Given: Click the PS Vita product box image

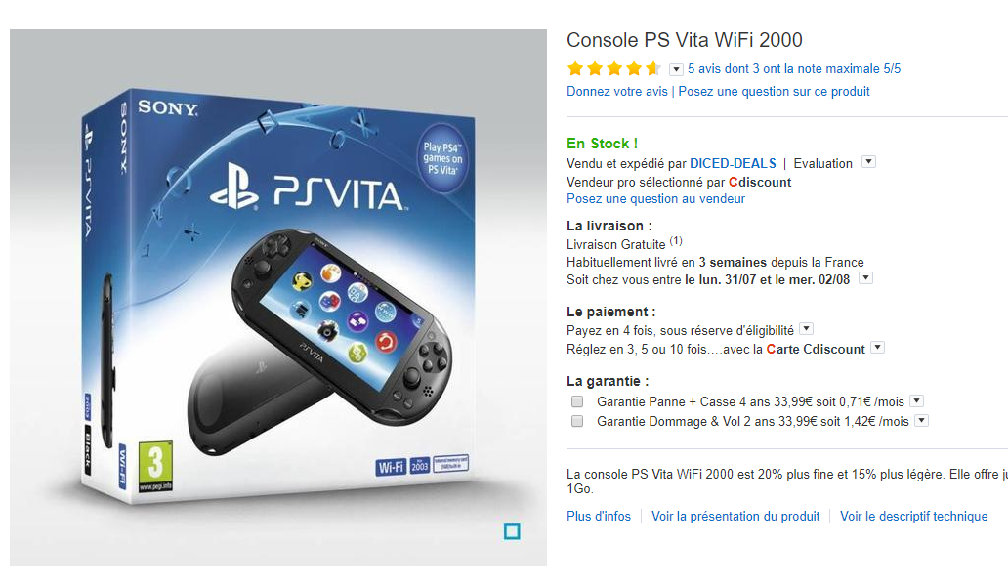Looking at the screenshot, I should pyautogui.click(x=278, y=298).
